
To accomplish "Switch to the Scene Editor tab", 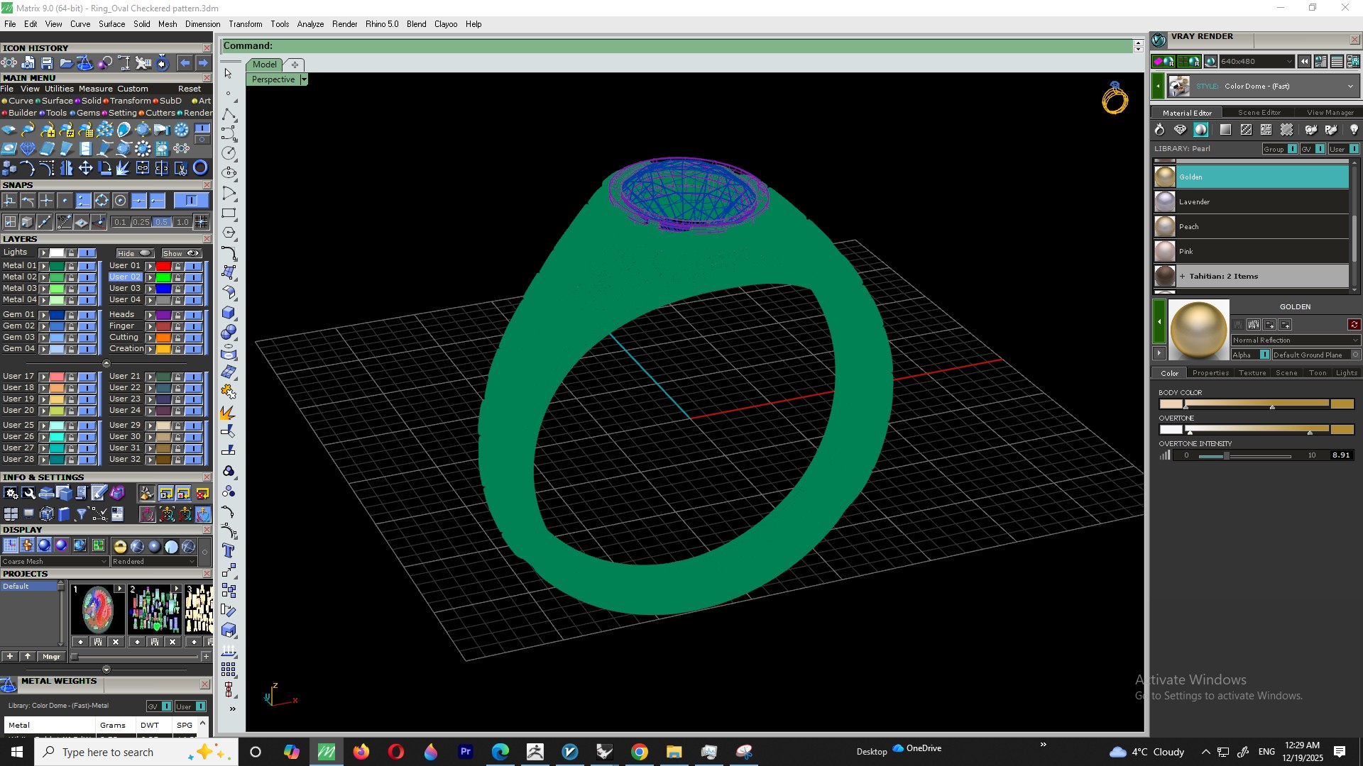I will point(1259,113).
